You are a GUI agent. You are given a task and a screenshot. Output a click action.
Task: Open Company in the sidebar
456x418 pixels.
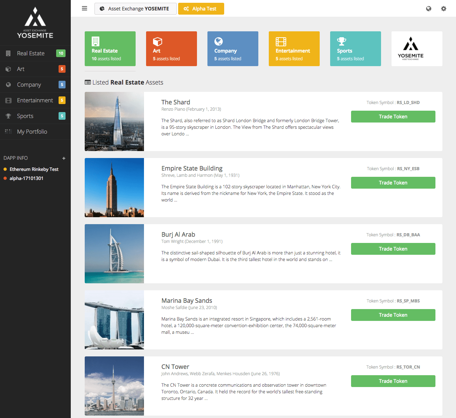tap(35, 85)
